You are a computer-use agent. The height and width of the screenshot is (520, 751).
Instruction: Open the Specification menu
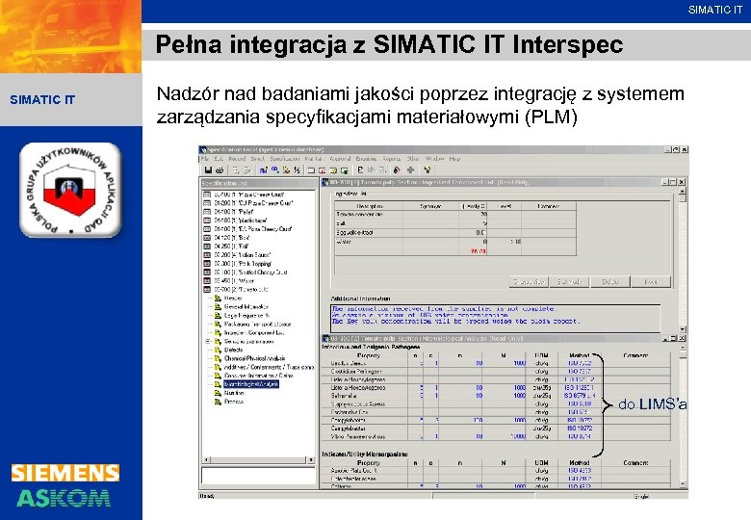point(284,159)
